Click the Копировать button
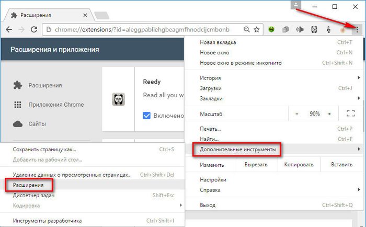366x227 pixels. click(299, 165)
